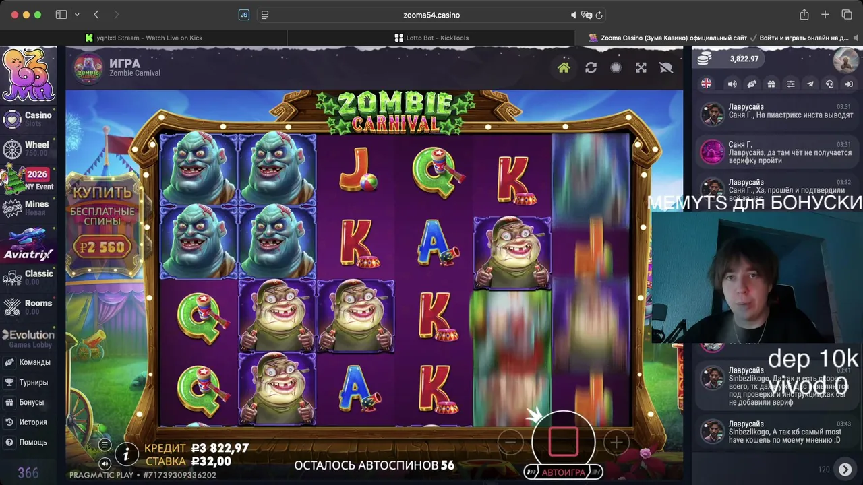Go back in Safari

click(96, 15)
